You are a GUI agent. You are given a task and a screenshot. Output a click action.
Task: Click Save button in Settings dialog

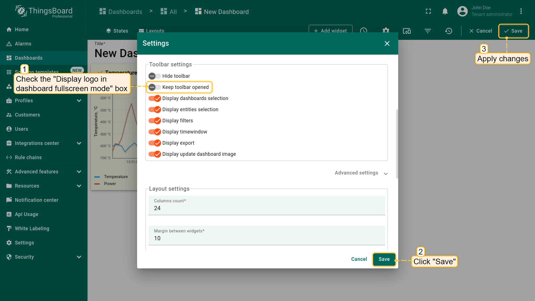tap(384, 259)
